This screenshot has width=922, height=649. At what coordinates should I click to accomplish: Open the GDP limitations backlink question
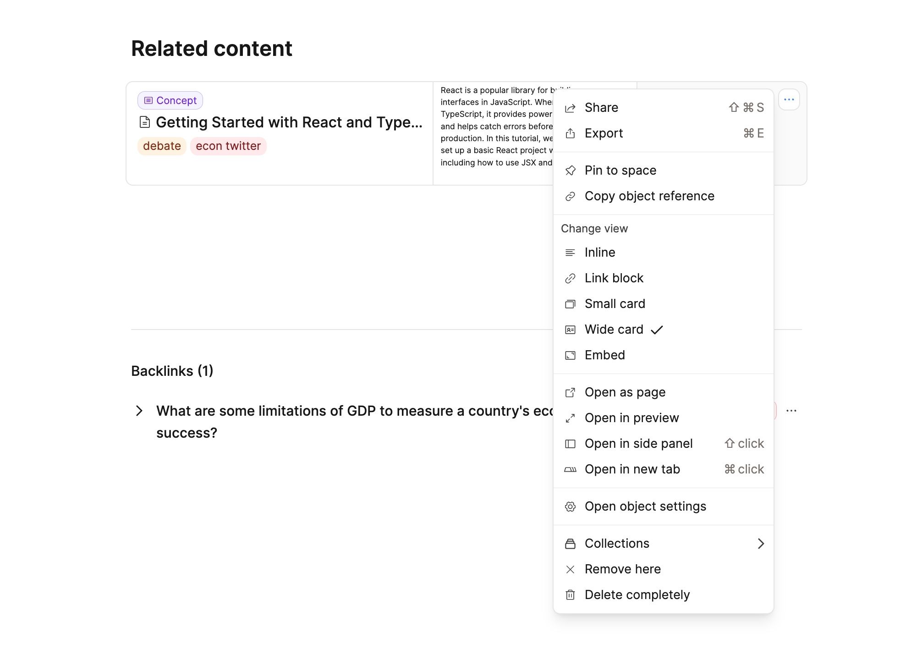[x=321, y=411]
